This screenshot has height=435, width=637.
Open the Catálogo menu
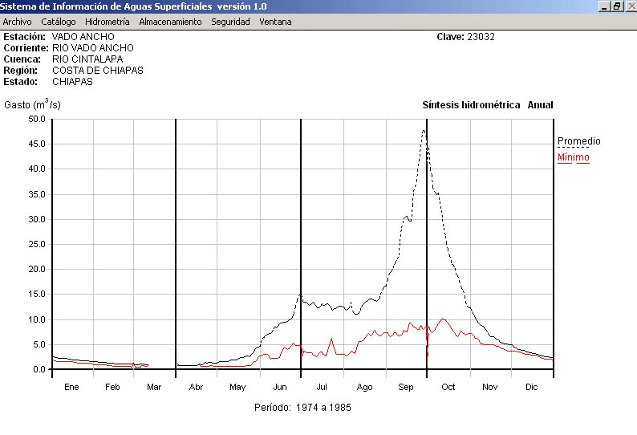pos(59,22)
